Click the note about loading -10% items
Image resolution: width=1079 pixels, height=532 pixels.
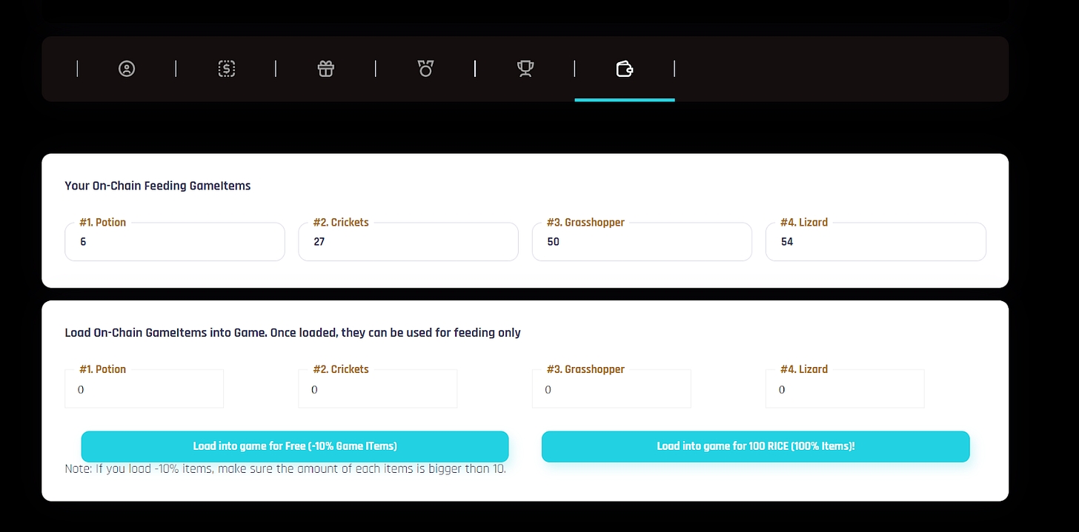285,469
